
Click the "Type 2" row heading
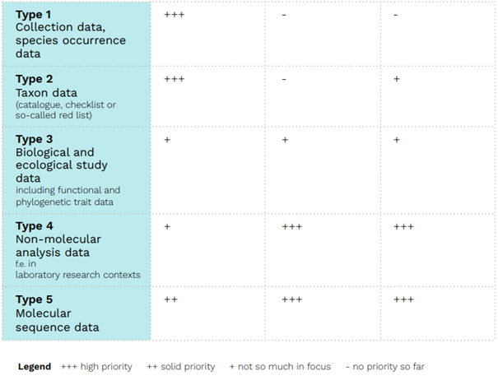point(34,80)
